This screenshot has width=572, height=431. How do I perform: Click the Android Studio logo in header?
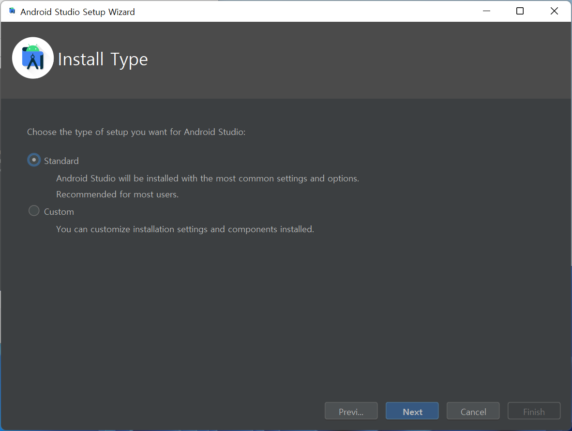pos(33,58)
